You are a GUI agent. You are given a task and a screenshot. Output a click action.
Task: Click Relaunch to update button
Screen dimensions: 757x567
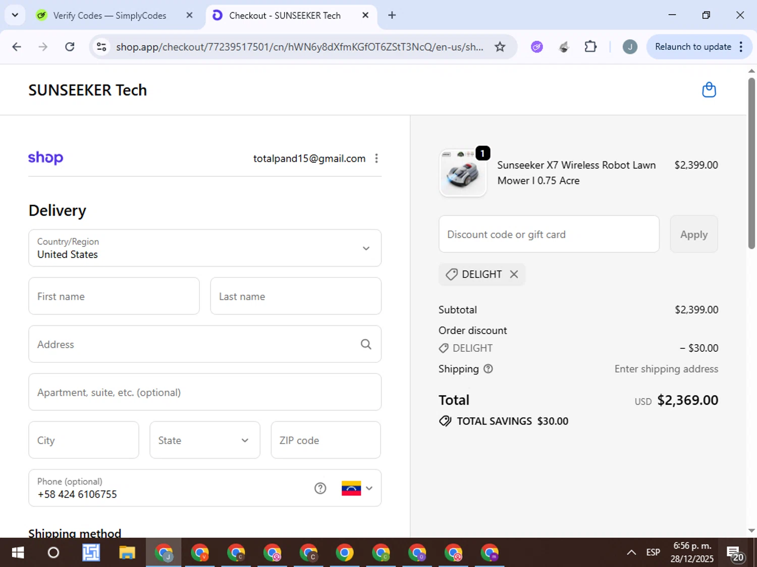693,47
